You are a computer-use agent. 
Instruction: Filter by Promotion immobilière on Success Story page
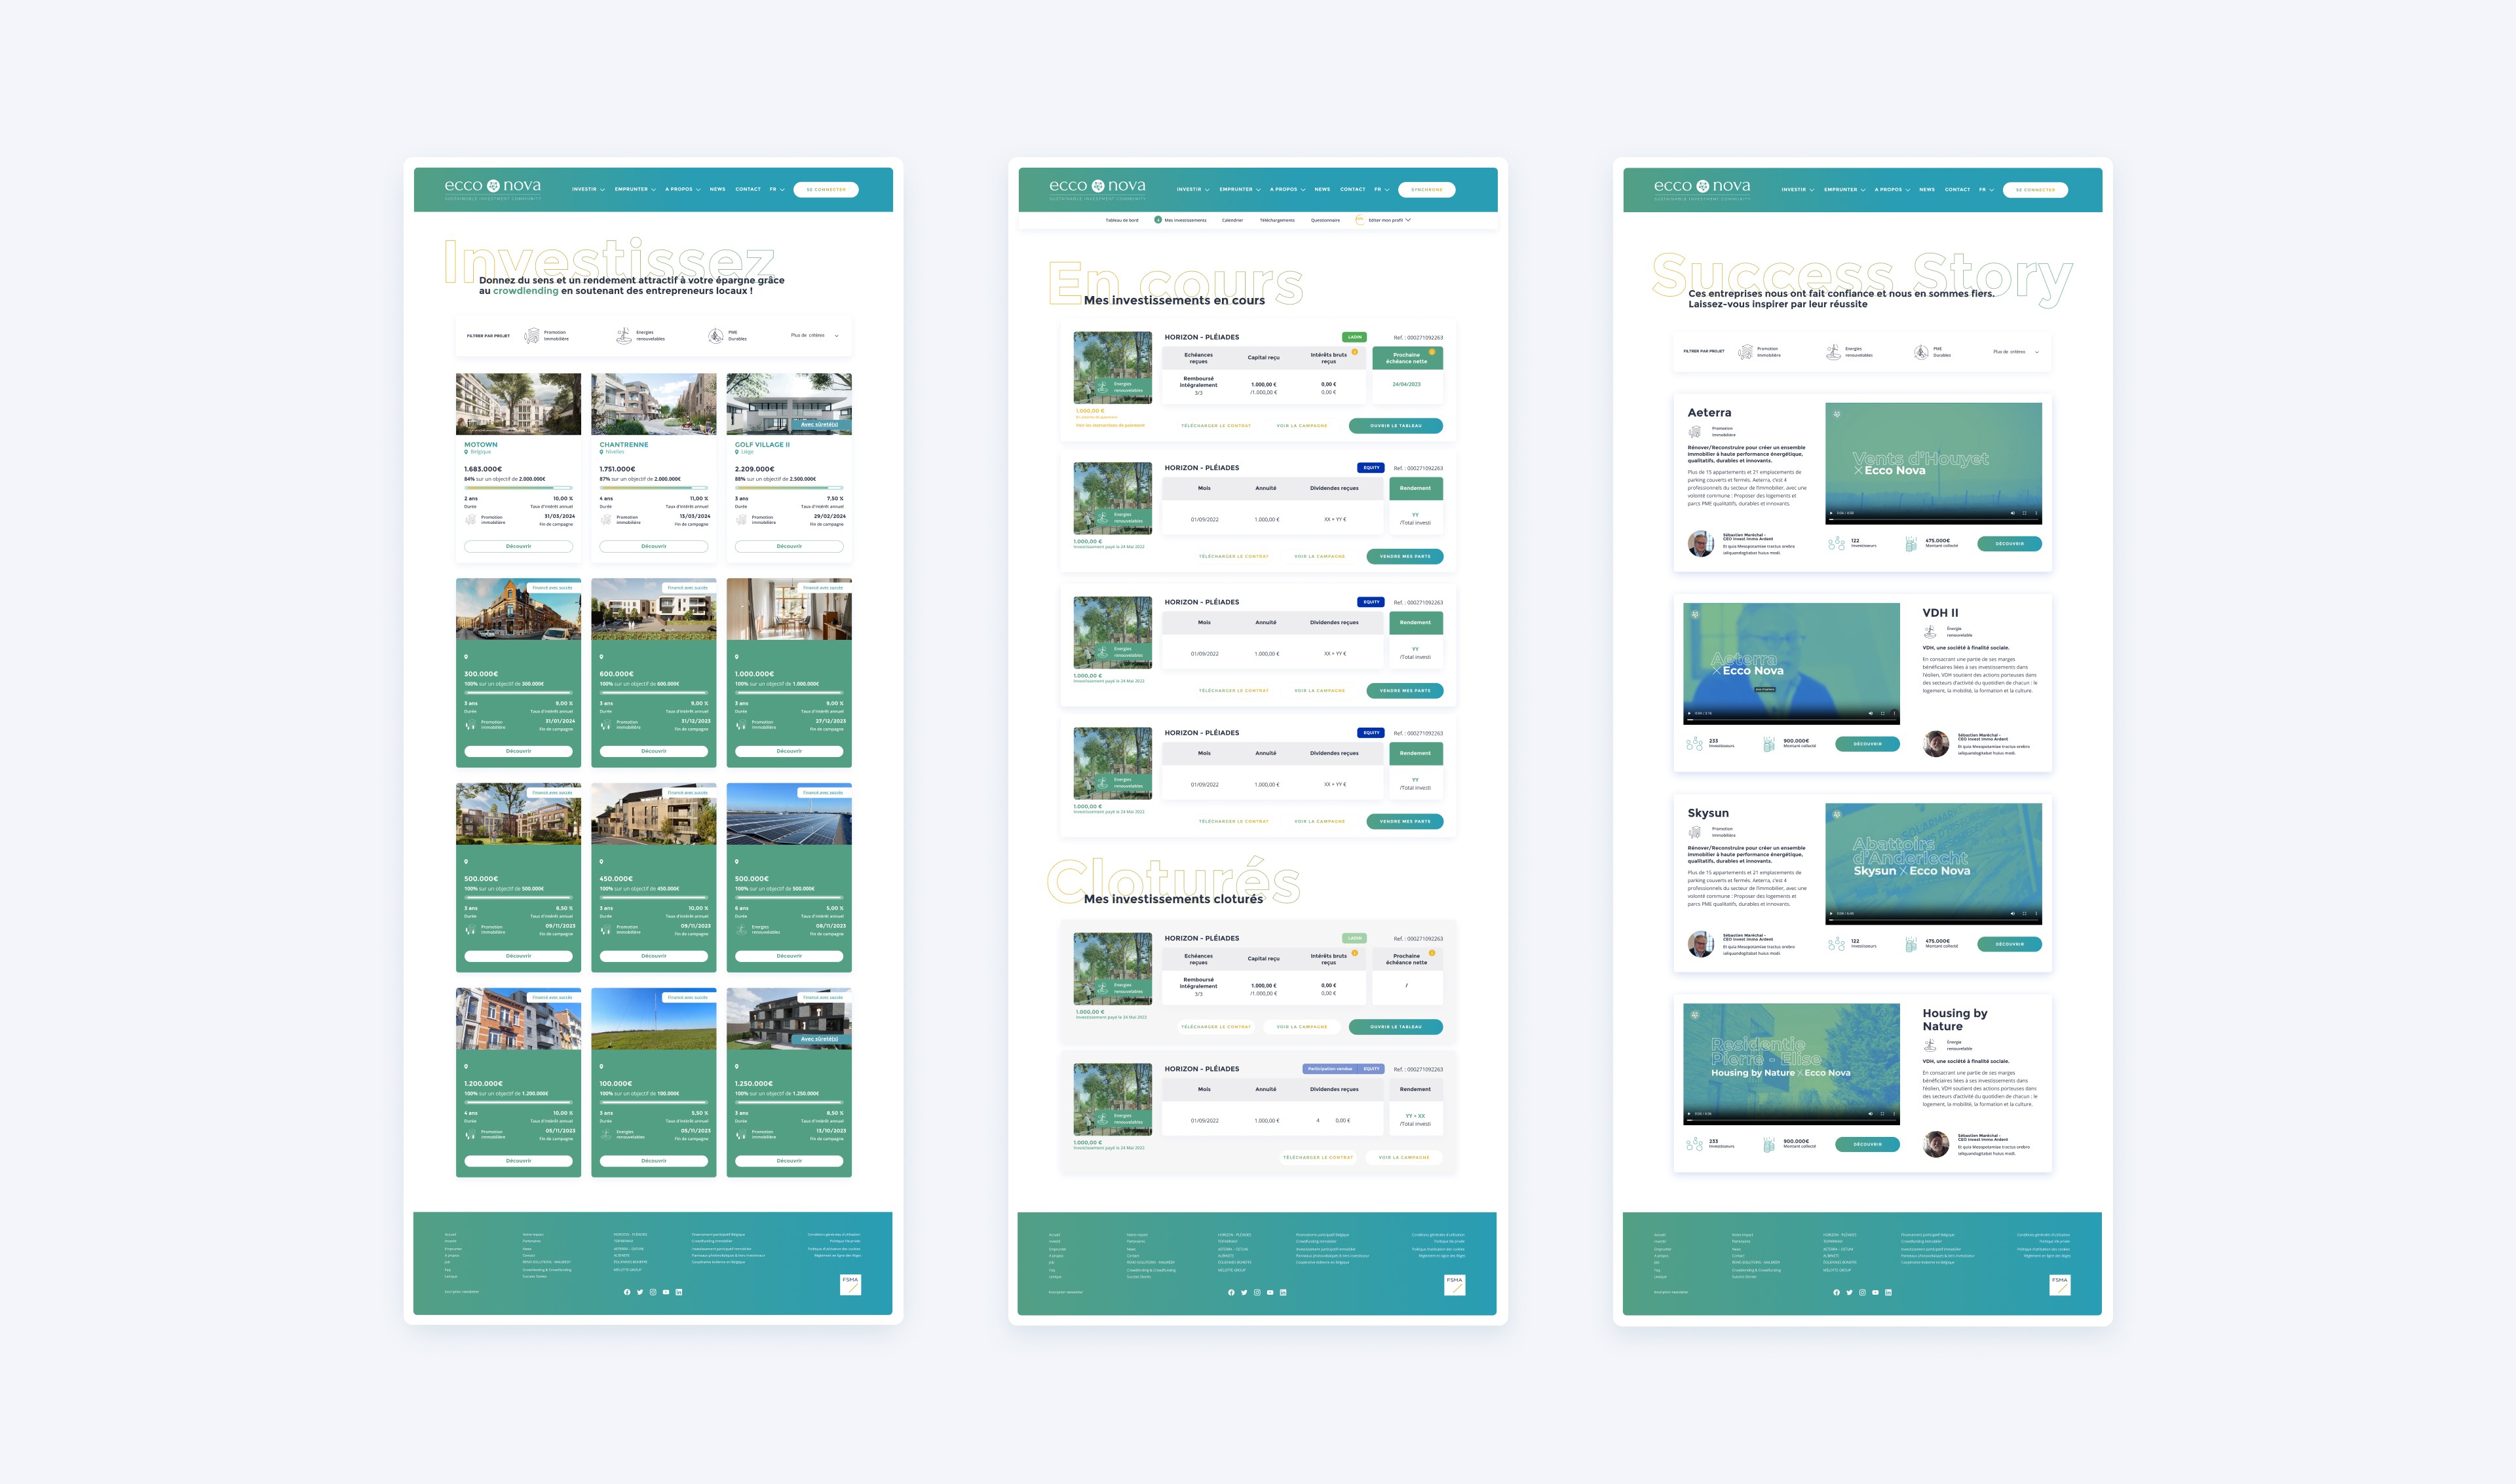click(1760, 352)
